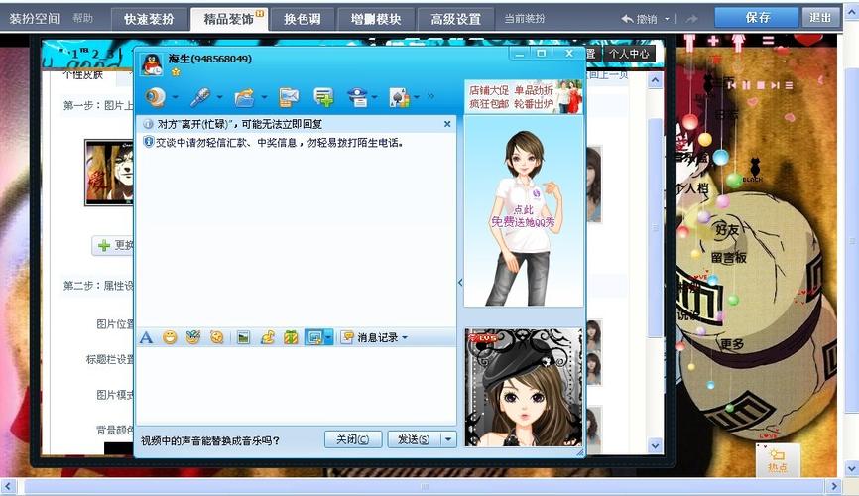
Task: Dismiss the away-status notice with its X
Action: (x=447, y=124)
